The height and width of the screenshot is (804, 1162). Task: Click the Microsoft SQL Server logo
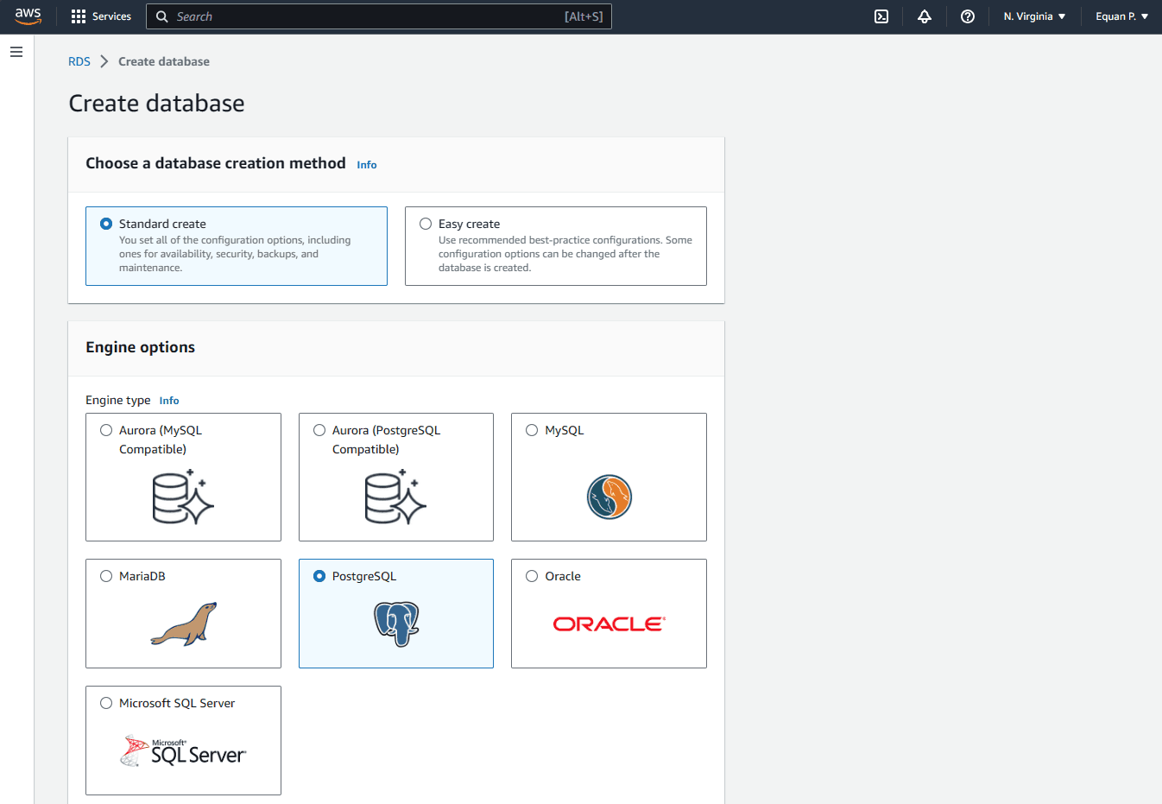pos(183,750)
